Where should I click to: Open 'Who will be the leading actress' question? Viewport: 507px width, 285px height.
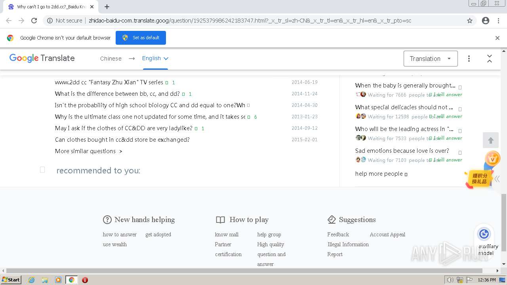[x=404, y=129]
